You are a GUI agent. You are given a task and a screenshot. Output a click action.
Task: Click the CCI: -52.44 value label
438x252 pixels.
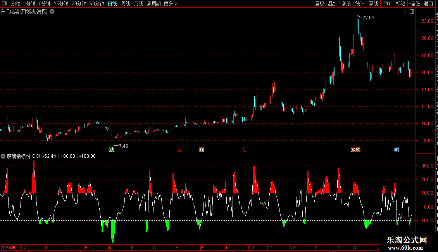44,156
